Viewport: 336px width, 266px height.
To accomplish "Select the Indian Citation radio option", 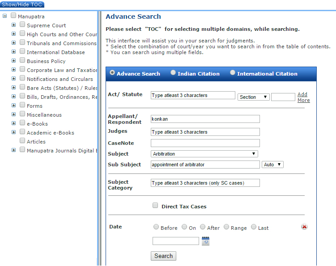I will pos(173,72).
